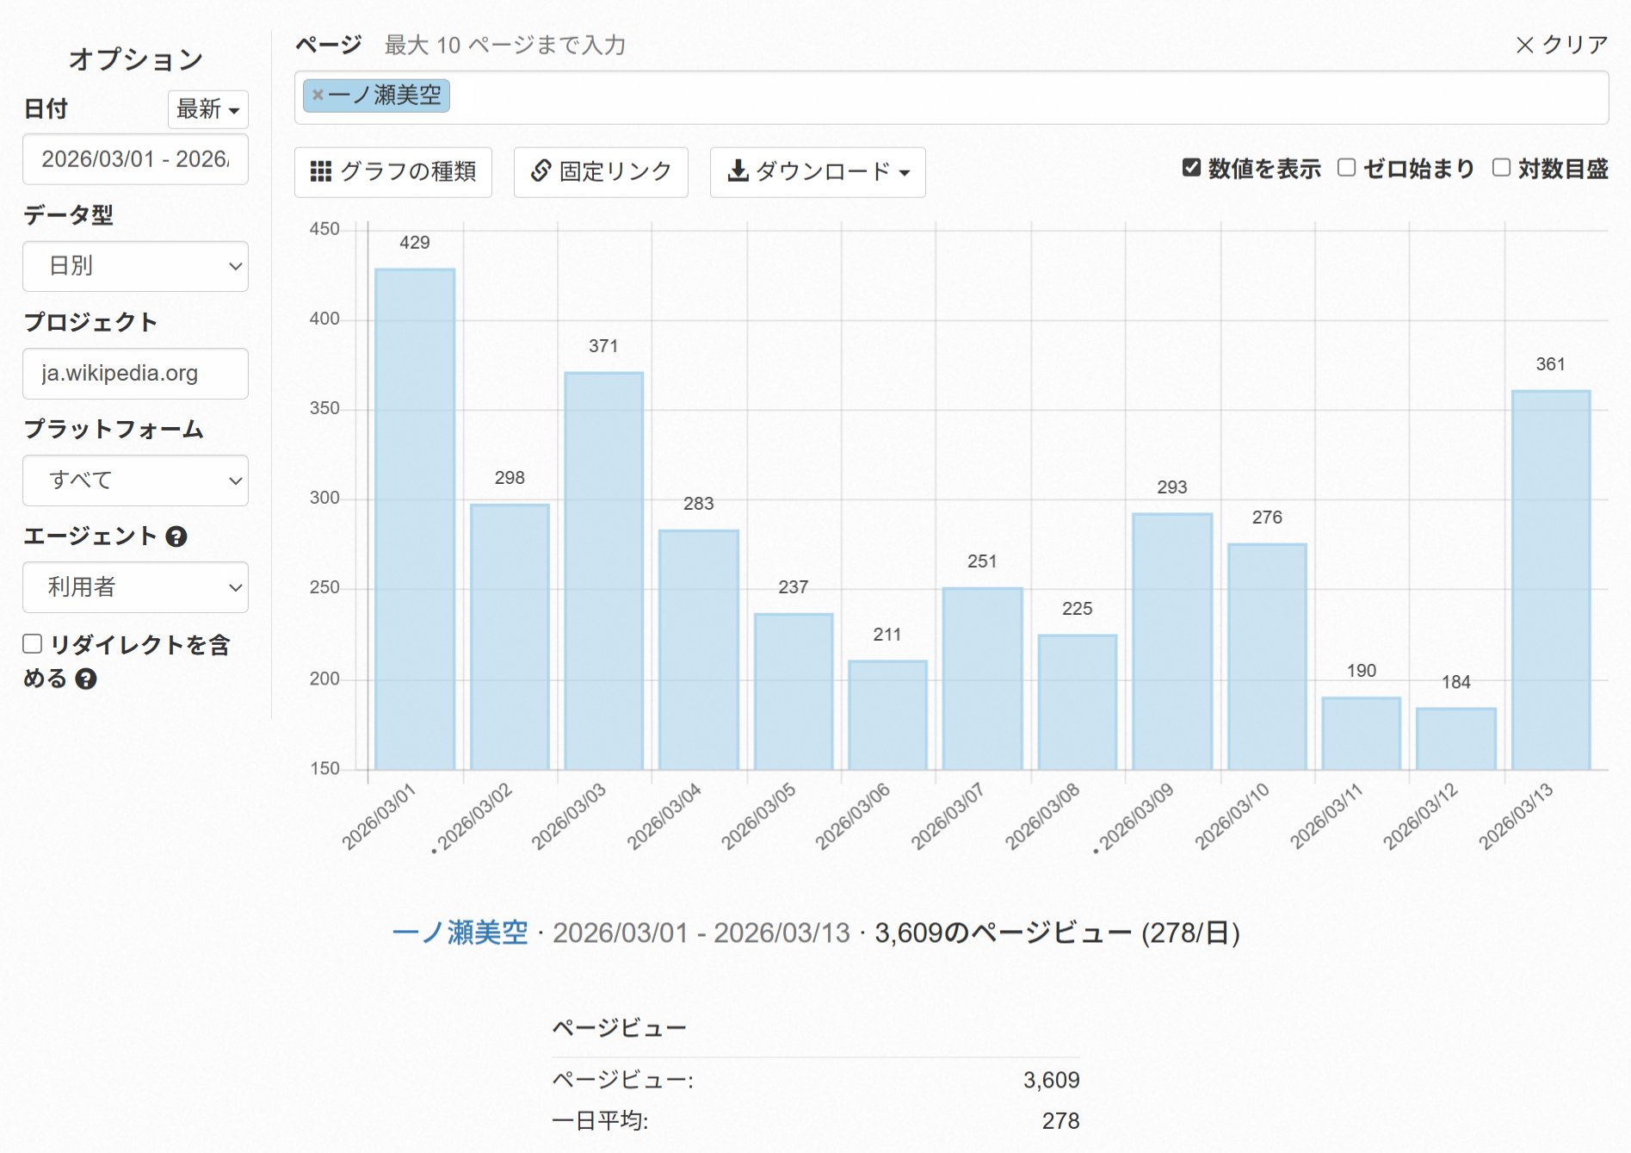Screen dimensions: 1631x1153
Task: Uncheck the 数値を表示 checkbox
Action: [x=1191, y=168]
